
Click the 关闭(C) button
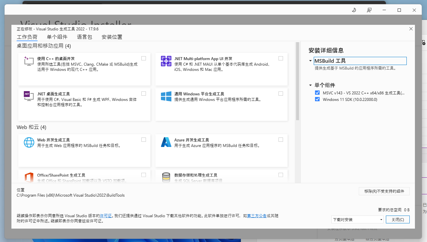[398, 219]
